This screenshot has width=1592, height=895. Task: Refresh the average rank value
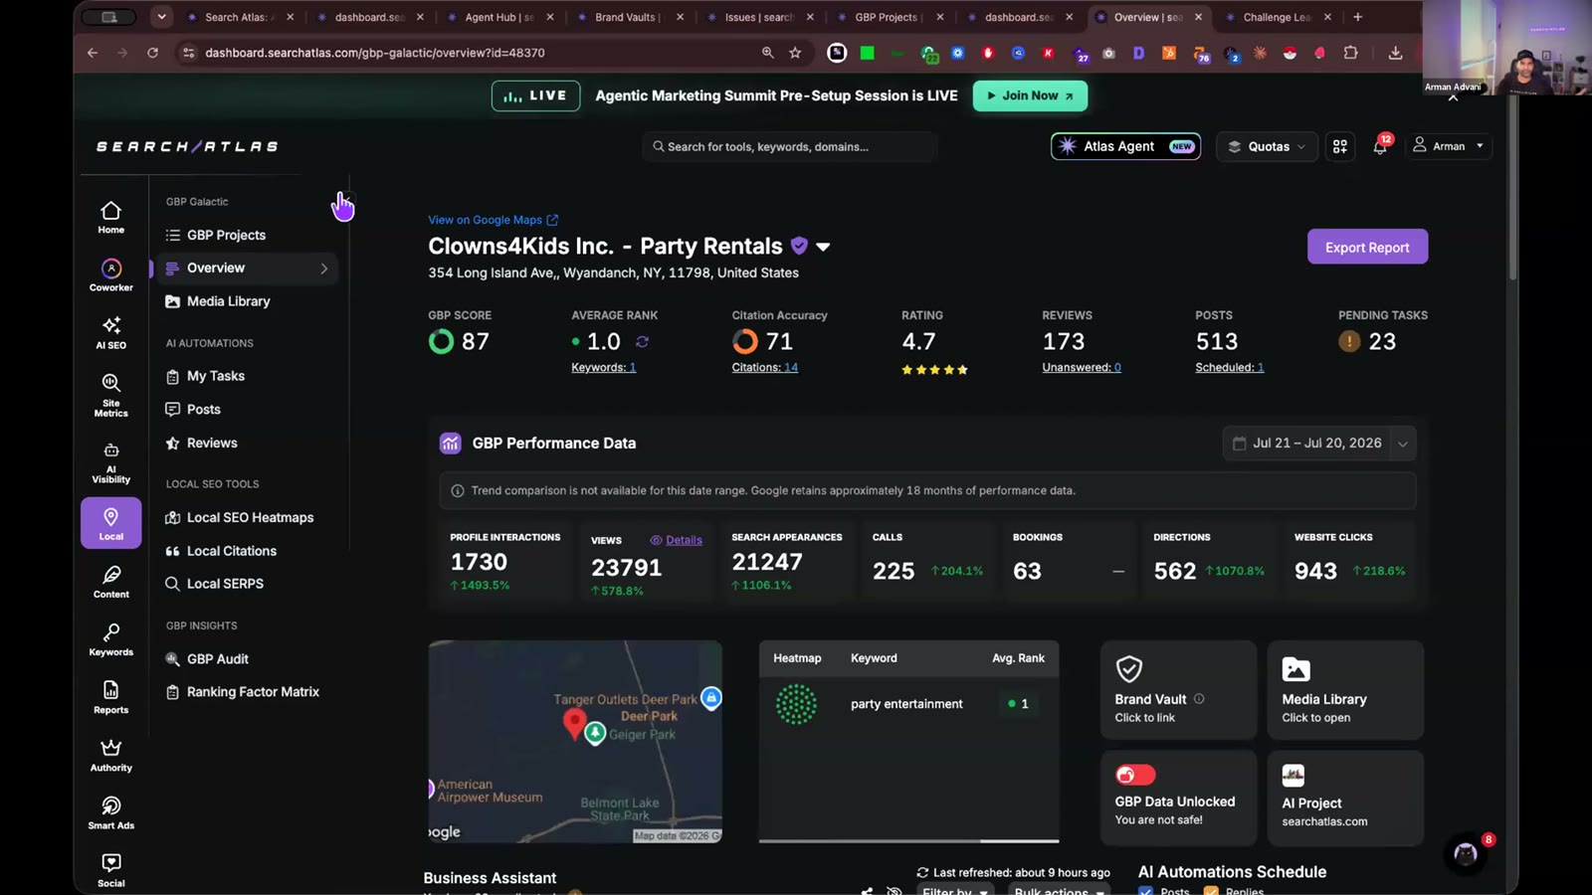point(642,341)
